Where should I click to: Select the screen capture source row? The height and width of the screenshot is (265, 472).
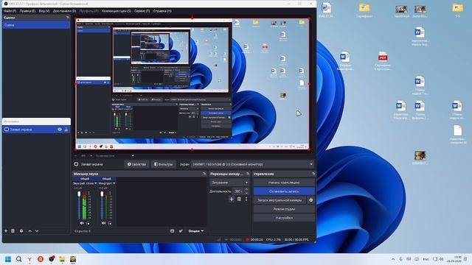pos(36,130)
